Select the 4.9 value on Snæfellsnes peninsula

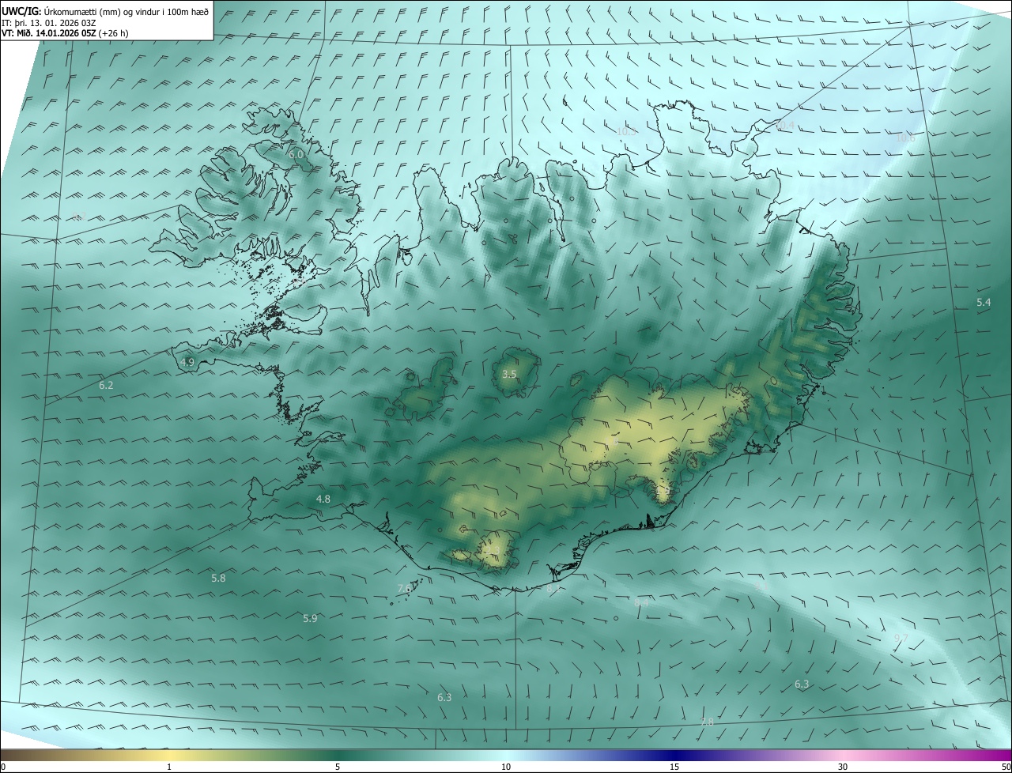(x=187, y=362)
